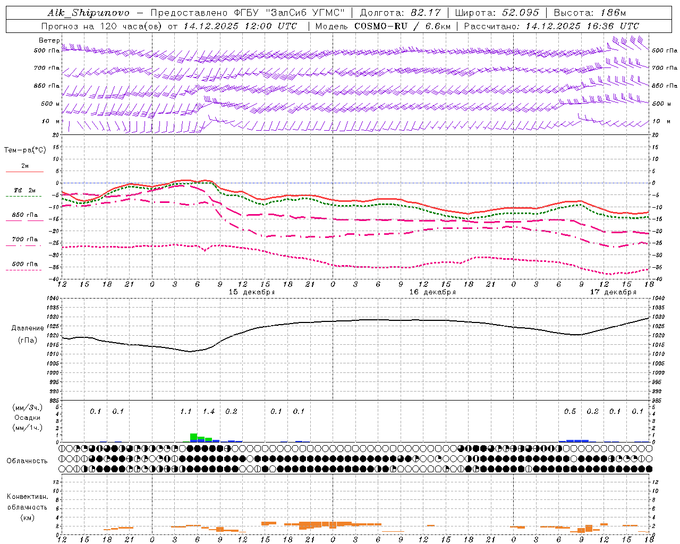Click the '(мм/1ч.)' precipitation unit label
Viewport: 680px width, 544px height.
[x=28, y=428]
